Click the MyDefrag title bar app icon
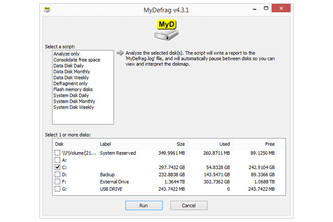Viewport: 333px width, 222px height. point(46,10)
